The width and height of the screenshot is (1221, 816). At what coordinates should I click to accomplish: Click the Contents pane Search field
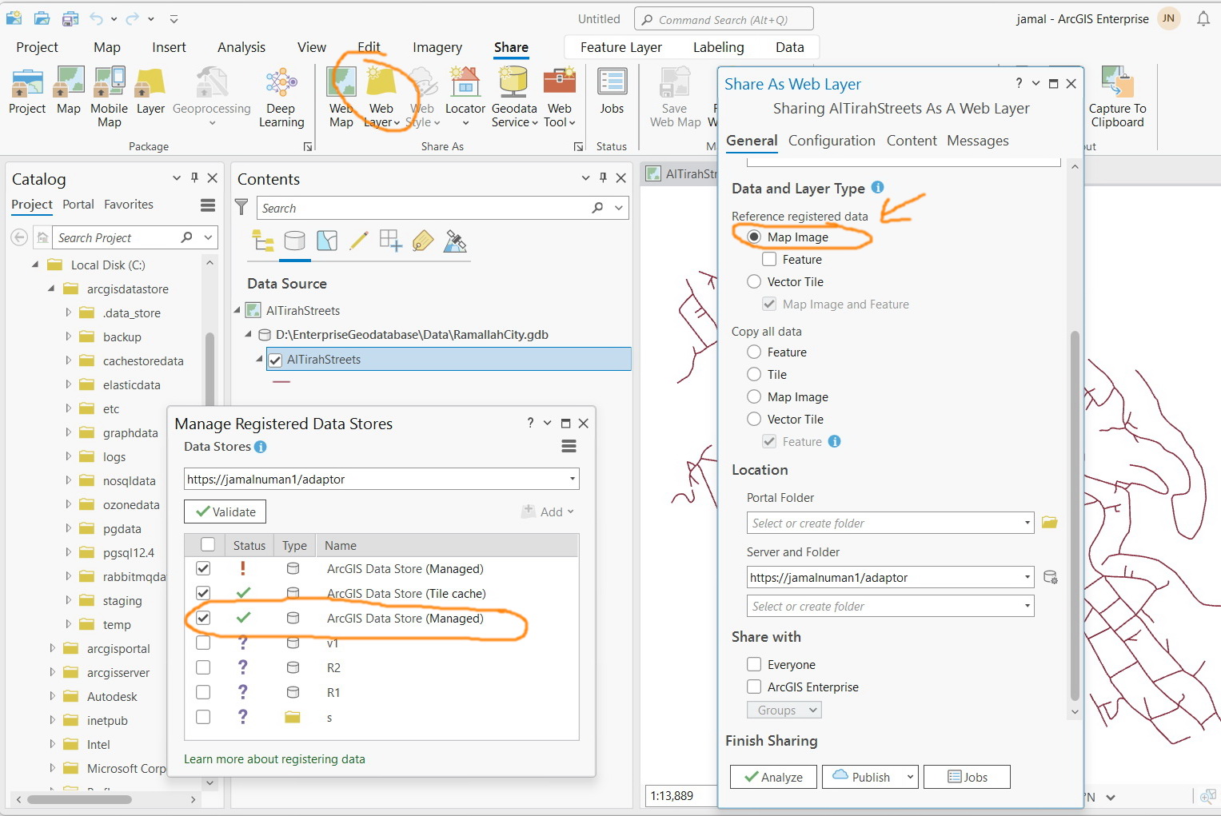[x=444, y=208]
